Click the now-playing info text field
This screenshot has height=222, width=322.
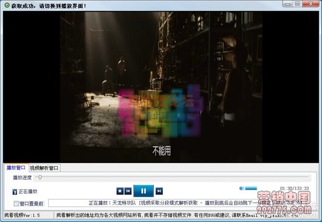click(179, 203)
